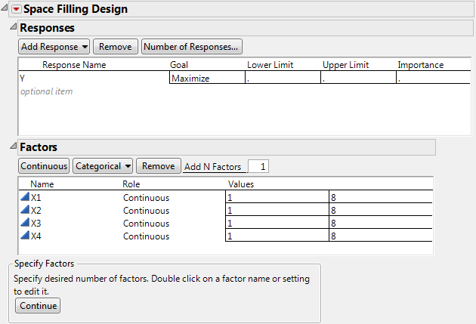The width and height of the screenshot is (476, 324).
Task: Open the Categorical factor dropdown
Action: (103, 166)
